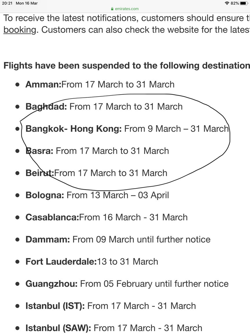The height and width of the screenshot is (334, 250).
Task: Select the Istanbul (IST) entry
Action: point(111,306)
